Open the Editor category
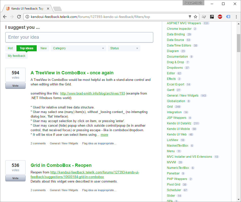Viewport: 241px width, 202px height. click(x=171, y=73)
